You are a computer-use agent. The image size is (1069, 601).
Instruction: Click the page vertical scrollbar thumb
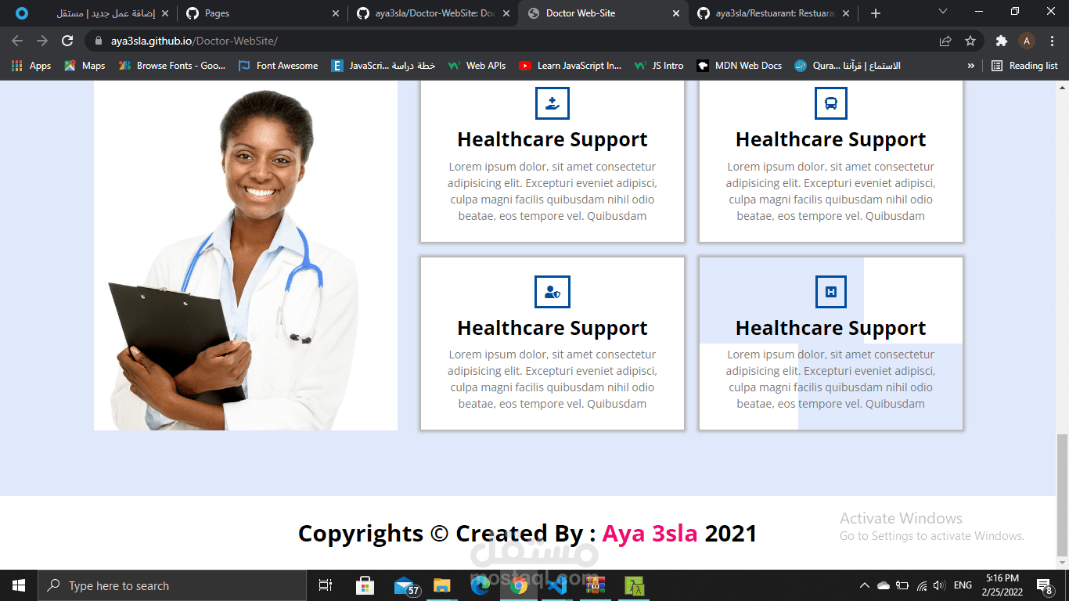pos(1062,495)
